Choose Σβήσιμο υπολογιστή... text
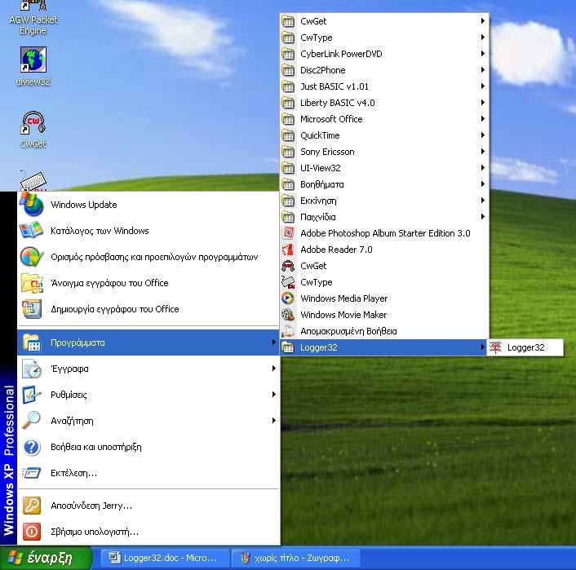576x570 pixels. (95, 532)
